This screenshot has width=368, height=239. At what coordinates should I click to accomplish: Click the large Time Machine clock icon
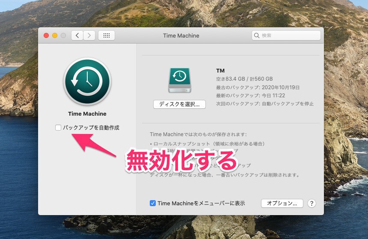click(87, 82)
